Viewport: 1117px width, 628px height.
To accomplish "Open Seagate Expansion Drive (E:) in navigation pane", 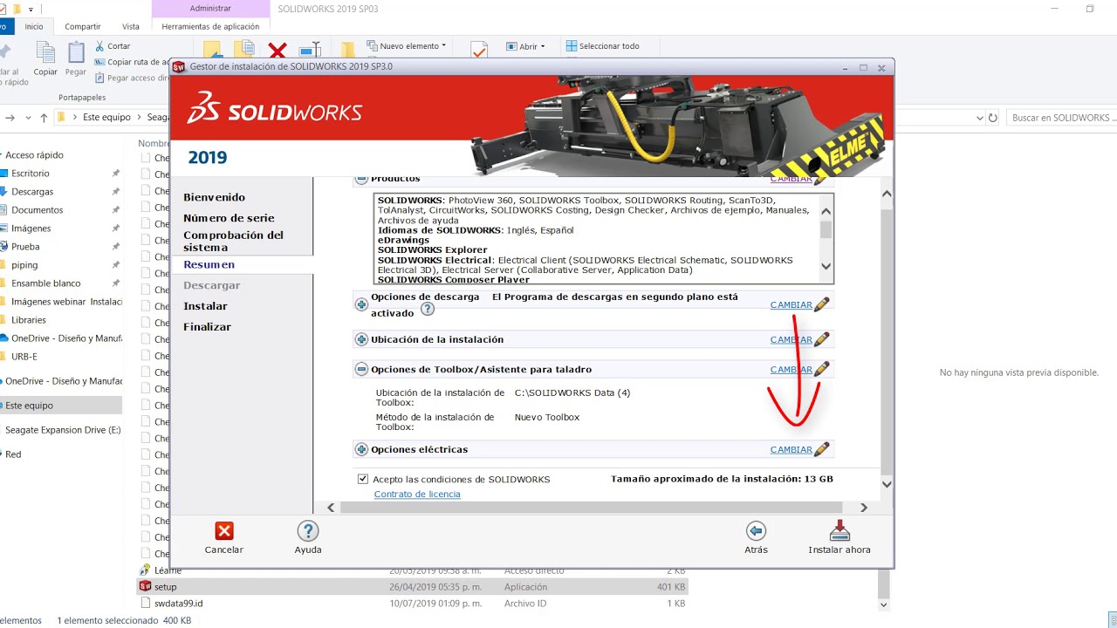I will click(x=63, y=430).
